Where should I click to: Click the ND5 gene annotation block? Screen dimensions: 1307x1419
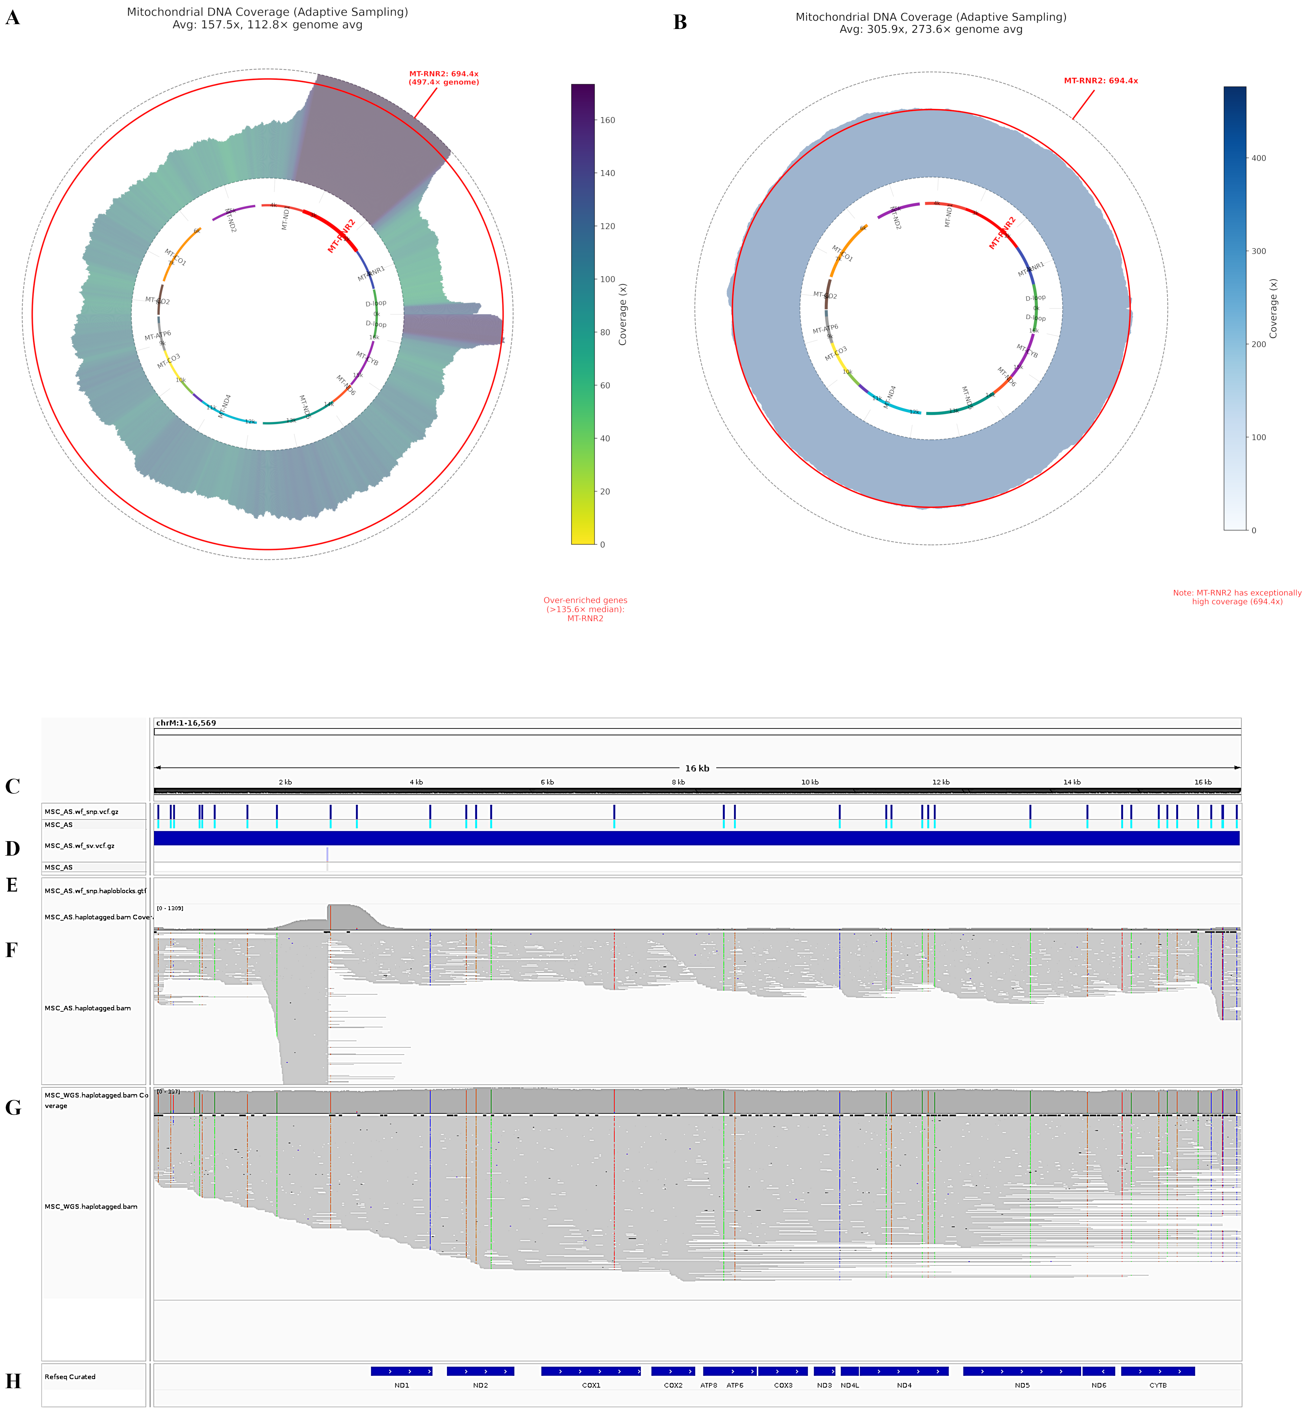[x=1021, y=1371]
